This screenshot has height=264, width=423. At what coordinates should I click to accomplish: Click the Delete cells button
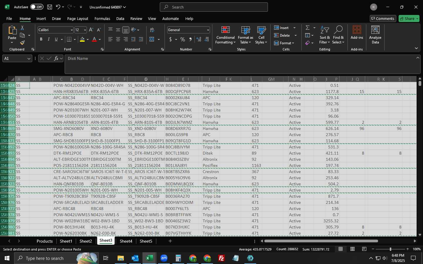pyautogui.click(x=282, y=35)
